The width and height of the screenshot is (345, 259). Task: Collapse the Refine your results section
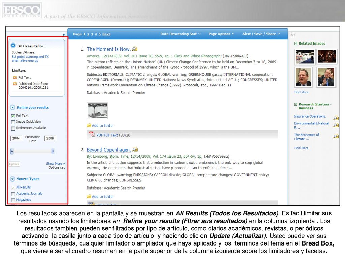(12, 108)
